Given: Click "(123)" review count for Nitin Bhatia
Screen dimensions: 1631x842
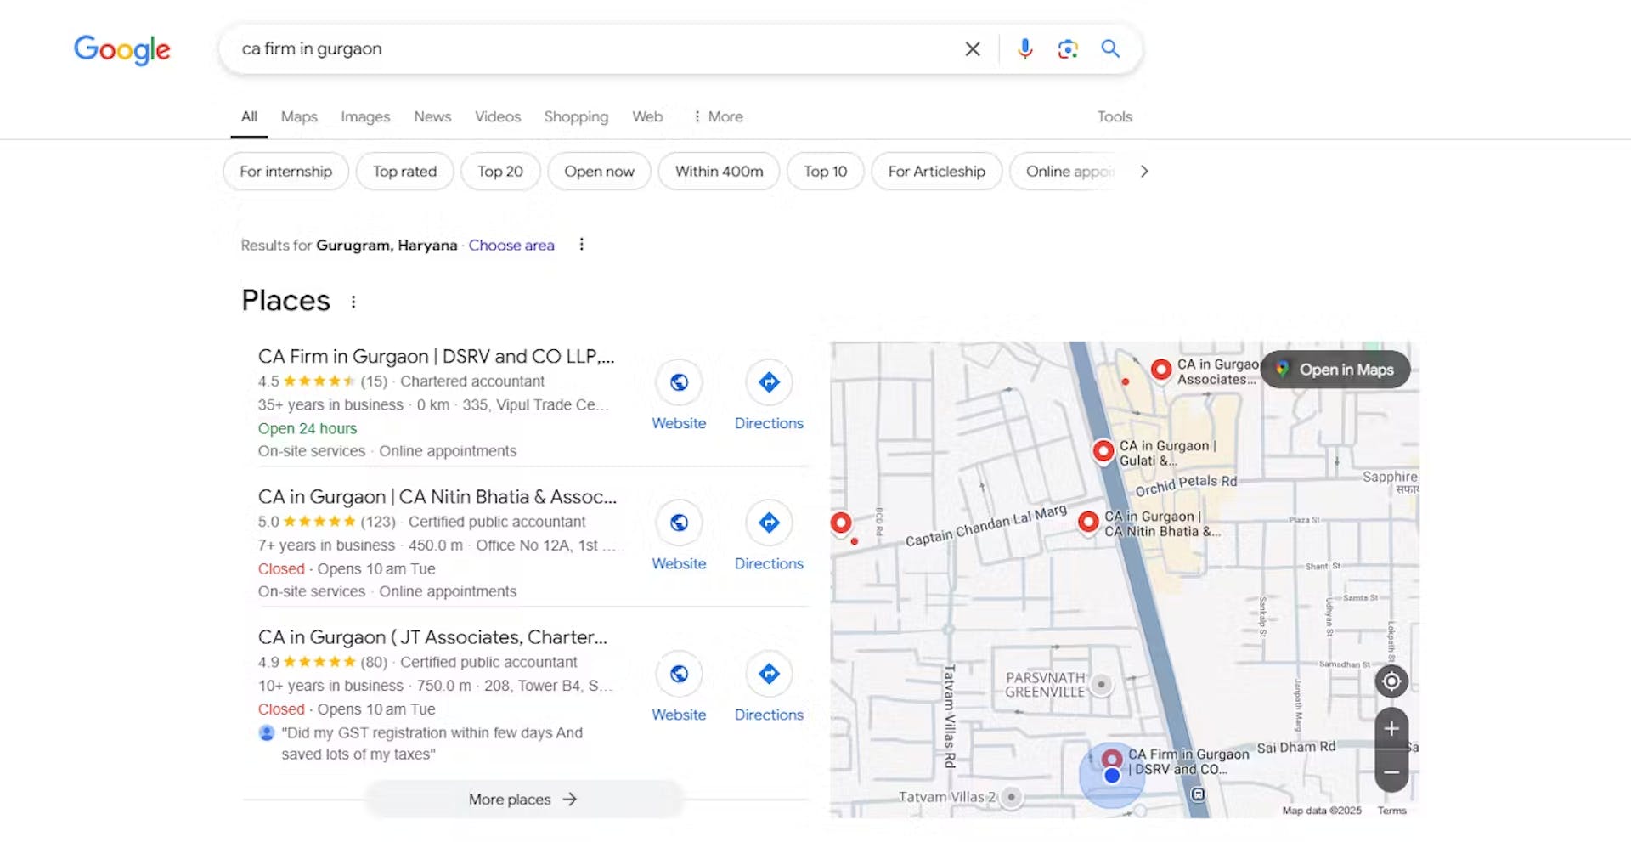Looking at the screenshot, I should pos(378,523).
